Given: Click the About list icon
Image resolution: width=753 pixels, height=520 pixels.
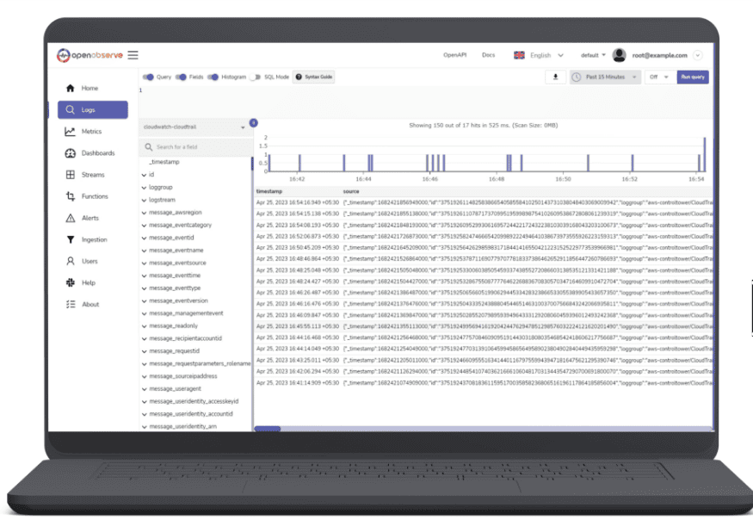Looking at the screenshot, I should click(x=70, y=304).
